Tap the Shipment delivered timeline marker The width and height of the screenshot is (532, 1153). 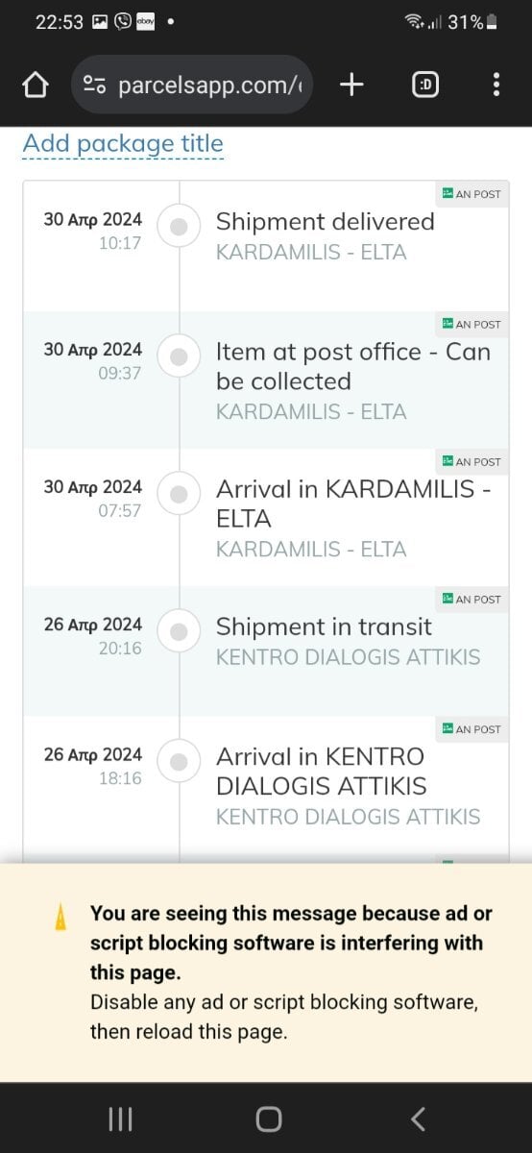(178, 227)
